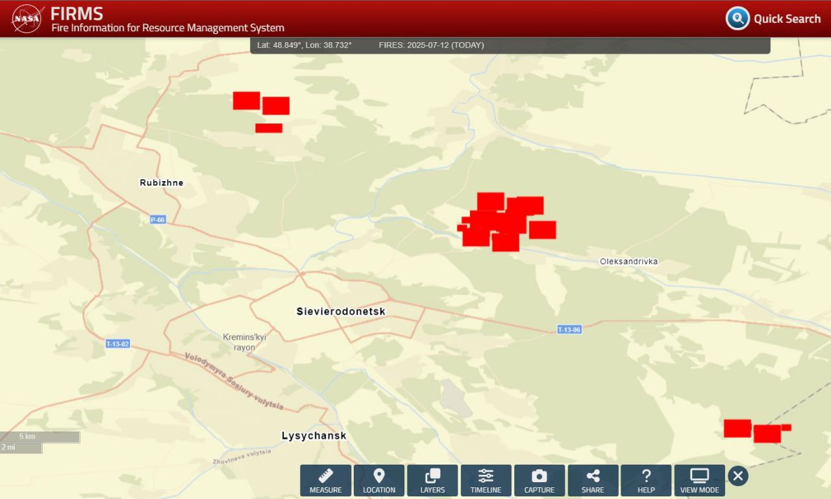831x499 pixels.
Task: Click the Quick Search text label
Action: coord(787,19)
